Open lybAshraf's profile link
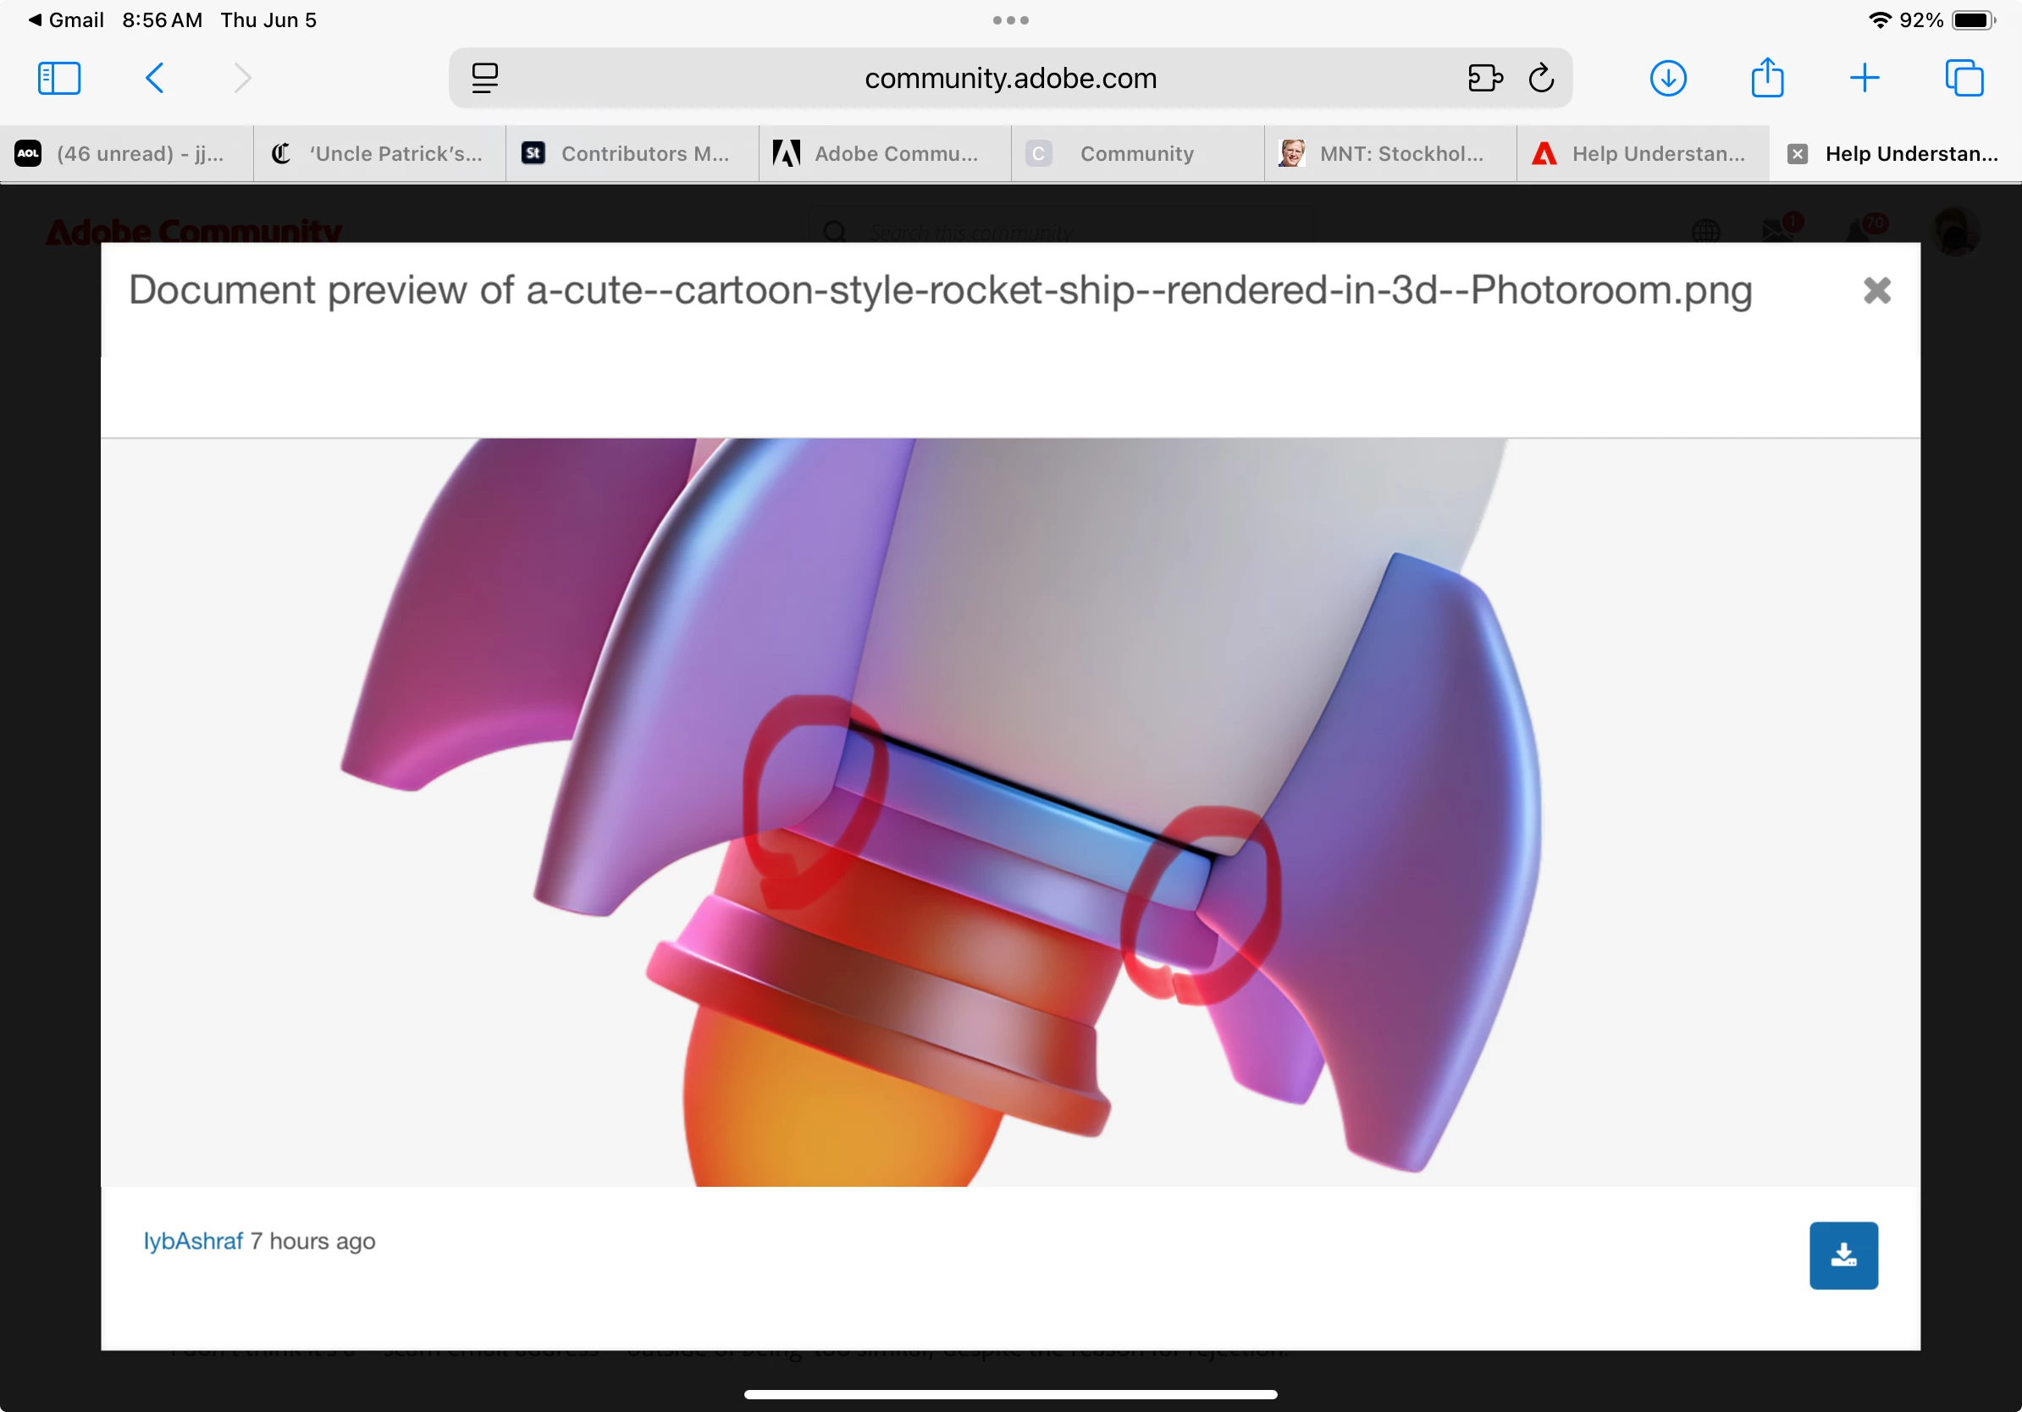 [193, 1241]
